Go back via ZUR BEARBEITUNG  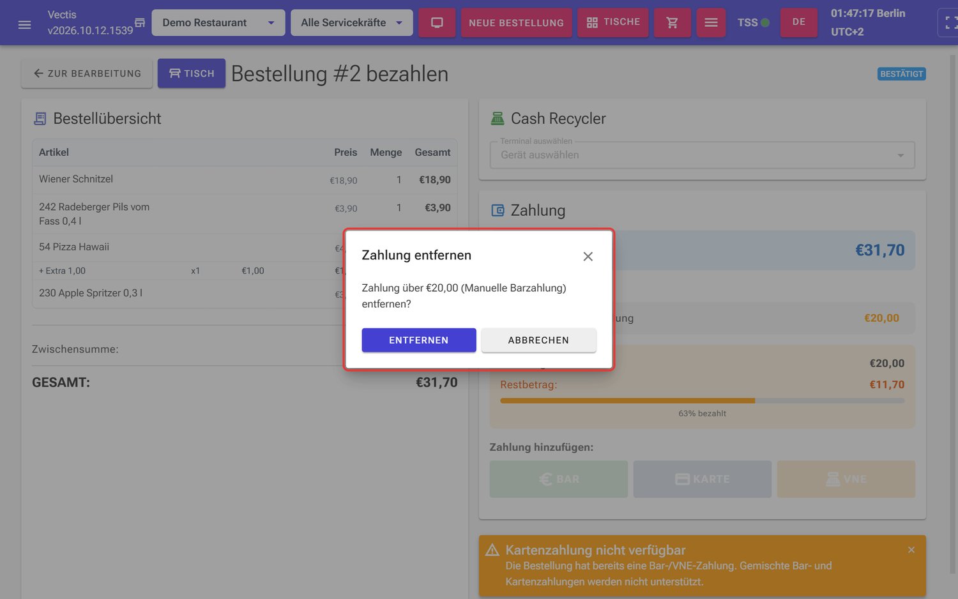[x=87, y=73]
